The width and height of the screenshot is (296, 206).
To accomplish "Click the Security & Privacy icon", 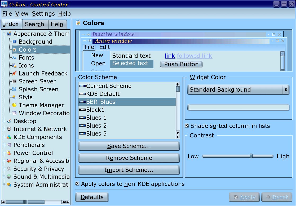I will click(x=9, y=169).
